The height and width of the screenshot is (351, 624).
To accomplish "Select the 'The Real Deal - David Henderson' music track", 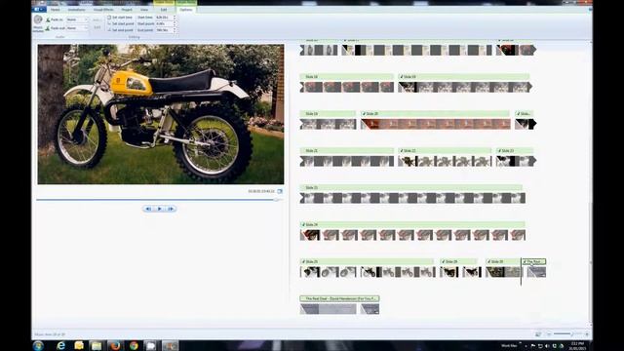I will [x=339, y=298].
